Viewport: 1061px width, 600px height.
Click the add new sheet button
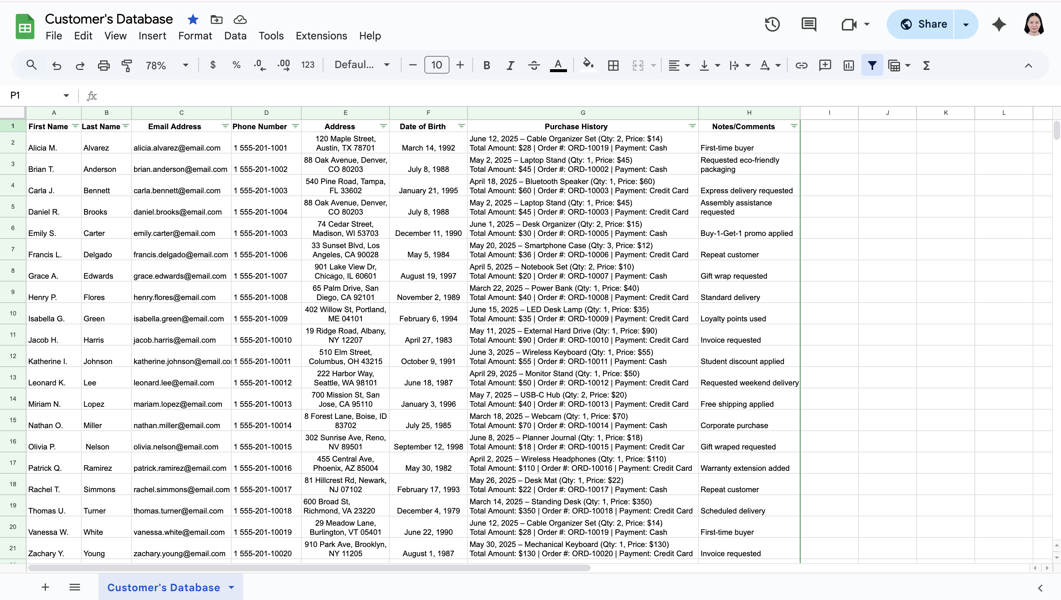coord(45,587)
